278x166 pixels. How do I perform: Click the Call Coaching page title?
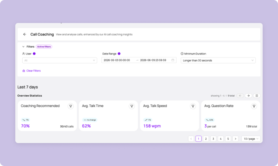pyautogui.click(x=42, y=34)
